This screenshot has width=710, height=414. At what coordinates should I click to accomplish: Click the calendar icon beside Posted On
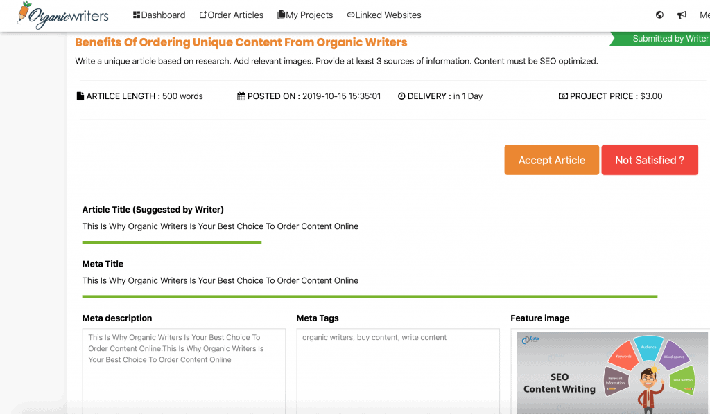pos(241,96)
